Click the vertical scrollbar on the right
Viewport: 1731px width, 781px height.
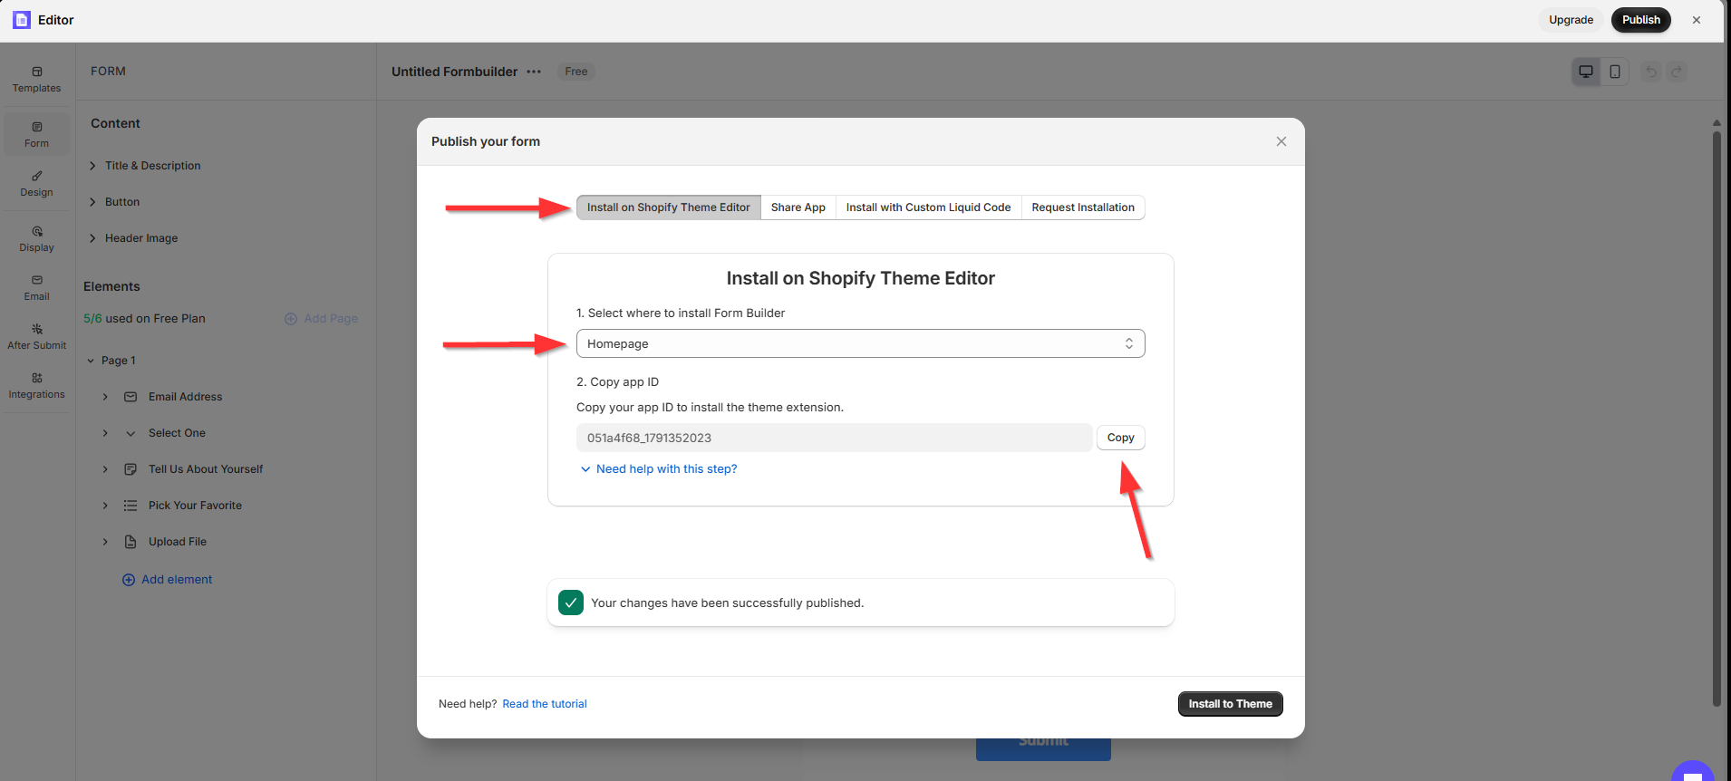click(x=1716, y=417)
